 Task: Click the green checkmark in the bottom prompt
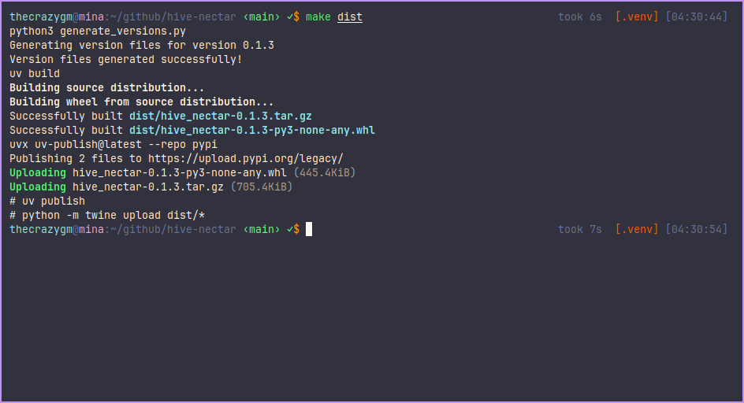pyautogui.click(x=289, y=229)
